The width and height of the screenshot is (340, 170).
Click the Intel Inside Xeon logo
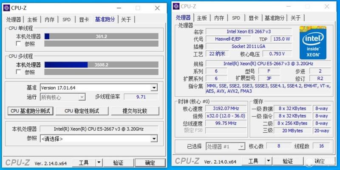[313, 43]
